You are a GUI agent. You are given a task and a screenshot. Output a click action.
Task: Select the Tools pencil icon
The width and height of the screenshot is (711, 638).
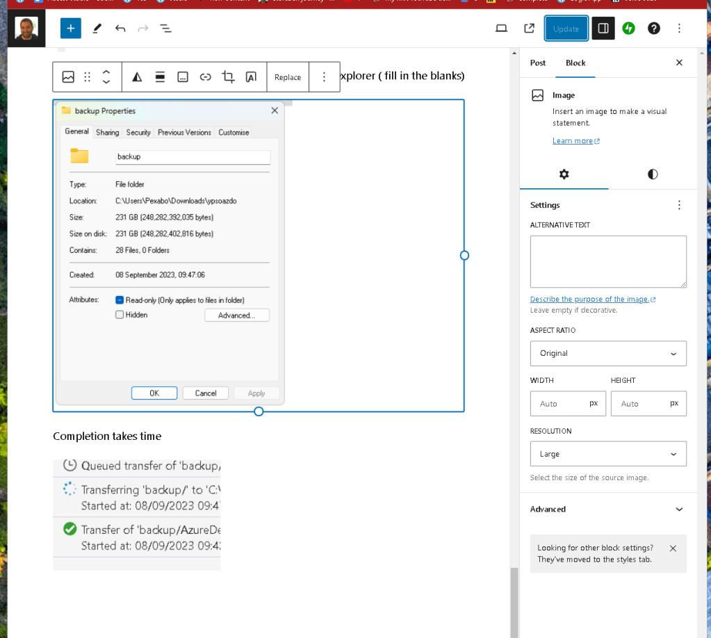point(97,28)
